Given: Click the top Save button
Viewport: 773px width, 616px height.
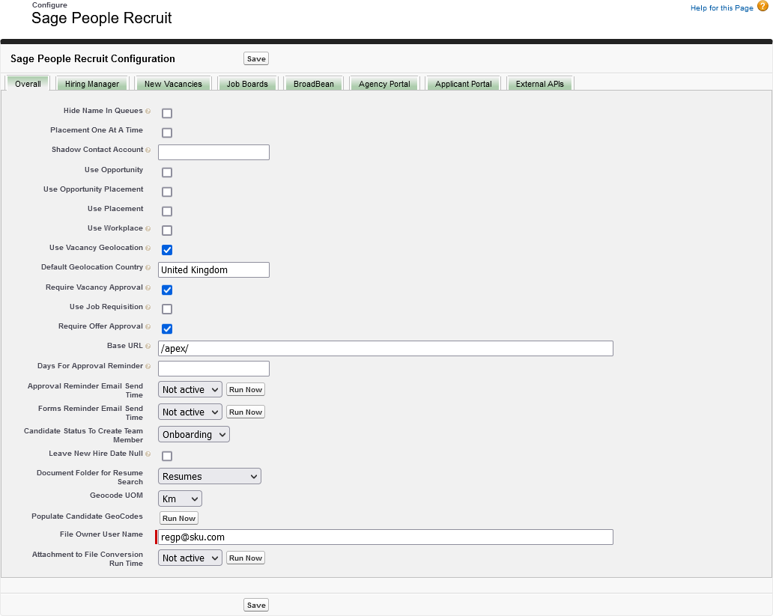Looking at the screenshot, I should click(x=256, y=58).
